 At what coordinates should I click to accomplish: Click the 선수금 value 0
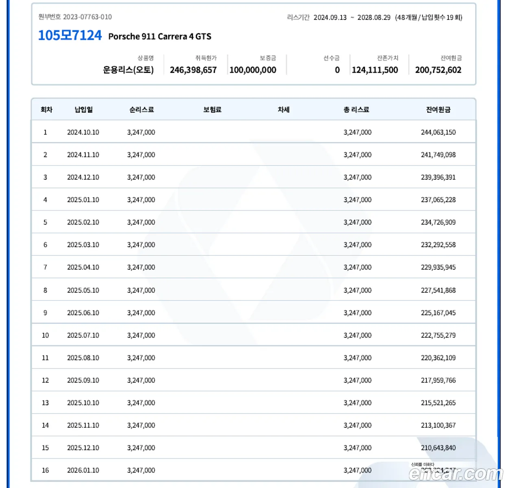337,70
